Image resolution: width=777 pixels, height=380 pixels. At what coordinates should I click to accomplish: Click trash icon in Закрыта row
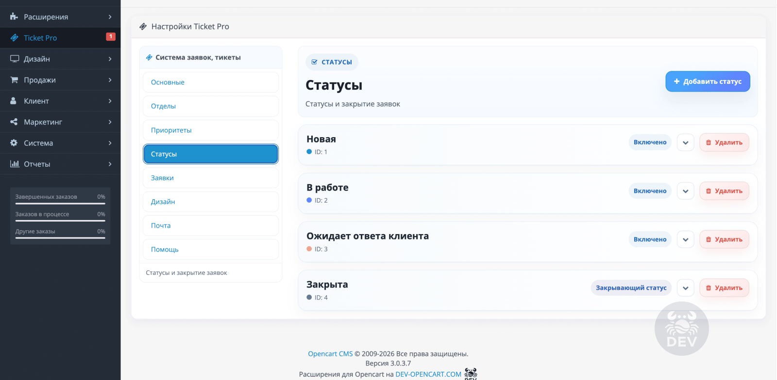coord(709,288)
